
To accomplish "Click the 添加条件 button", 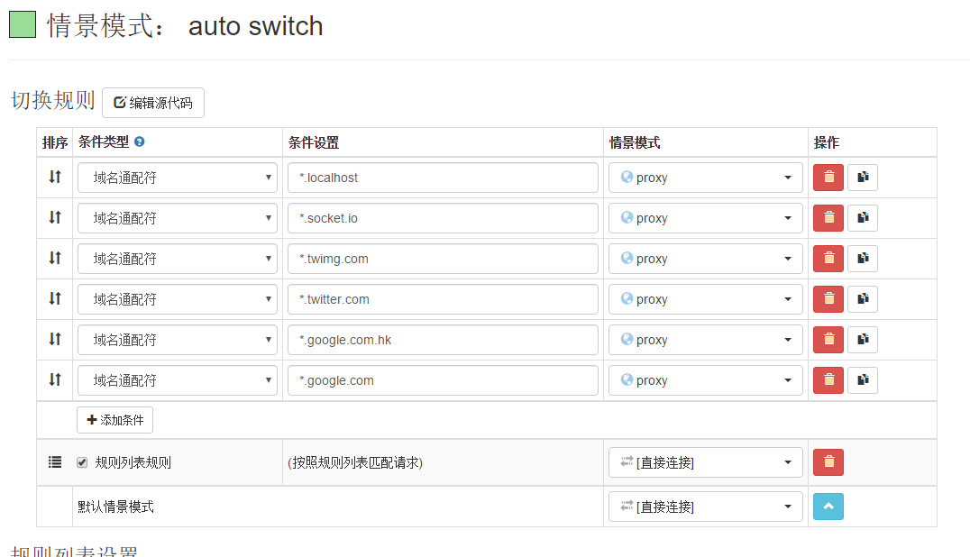I will pos(114,420).
